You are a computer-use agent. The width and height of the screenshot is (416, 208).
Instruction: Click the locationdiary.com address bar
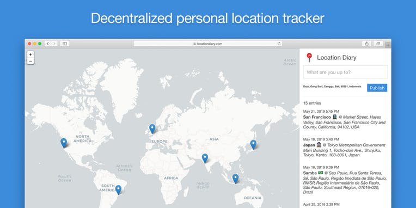click(x=208, y=44)
